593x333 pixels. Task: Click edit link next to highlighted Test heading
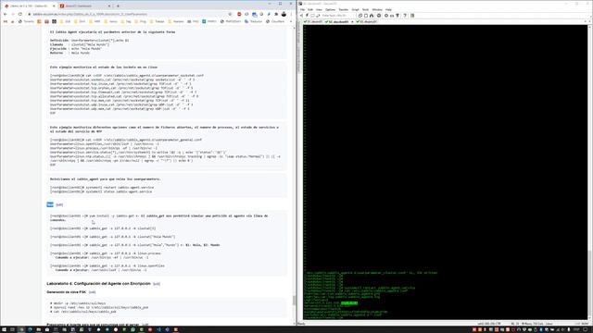point(59,204)
